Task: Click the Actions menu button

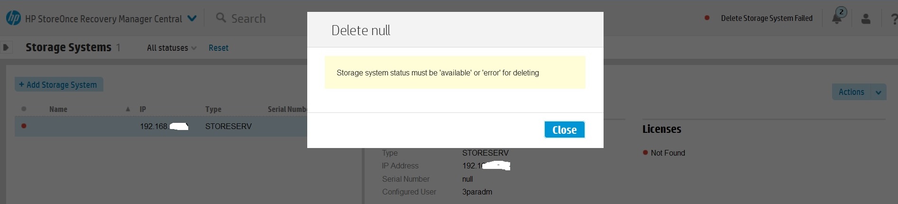Action: click(852, 92)
